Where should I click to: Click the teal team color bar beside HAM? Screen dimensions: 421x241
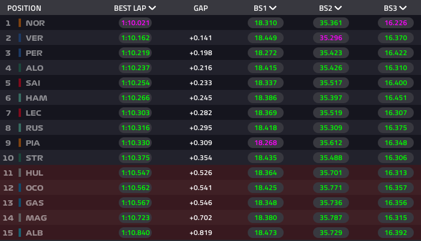[x=20, y=98]
